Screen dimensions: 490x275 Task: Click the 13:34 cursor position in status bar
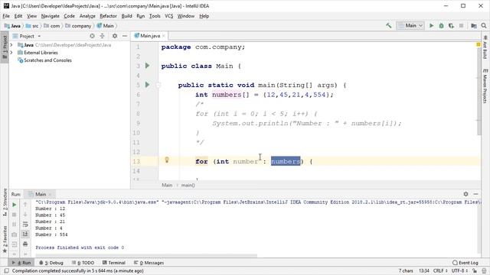pyautogui.click(x=423, y=270)
